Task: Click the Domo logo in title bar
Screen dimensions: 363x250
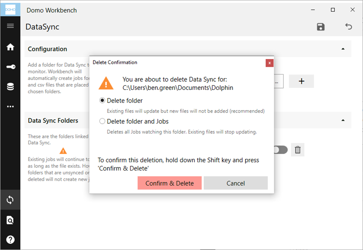Action: [10, 10]
